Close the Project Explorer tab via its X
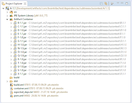Image resolution: width=132 pixels, height=103 pixels. coord(25,4)
